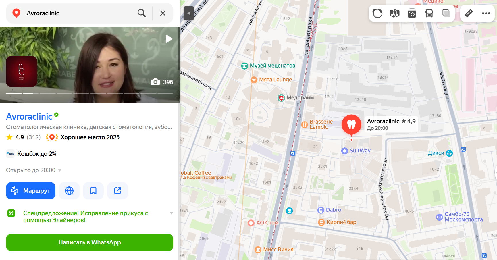Screen dimensions: 497x260
Task: Select Кирпич bar marker
Action: coord(337,222)
